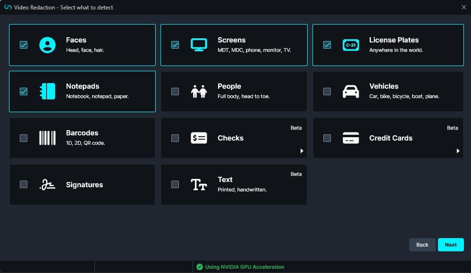Viewport: 471px width, 273px height.
Task: Click 'Printed, handwritten.' description
Action: point(242,190)
